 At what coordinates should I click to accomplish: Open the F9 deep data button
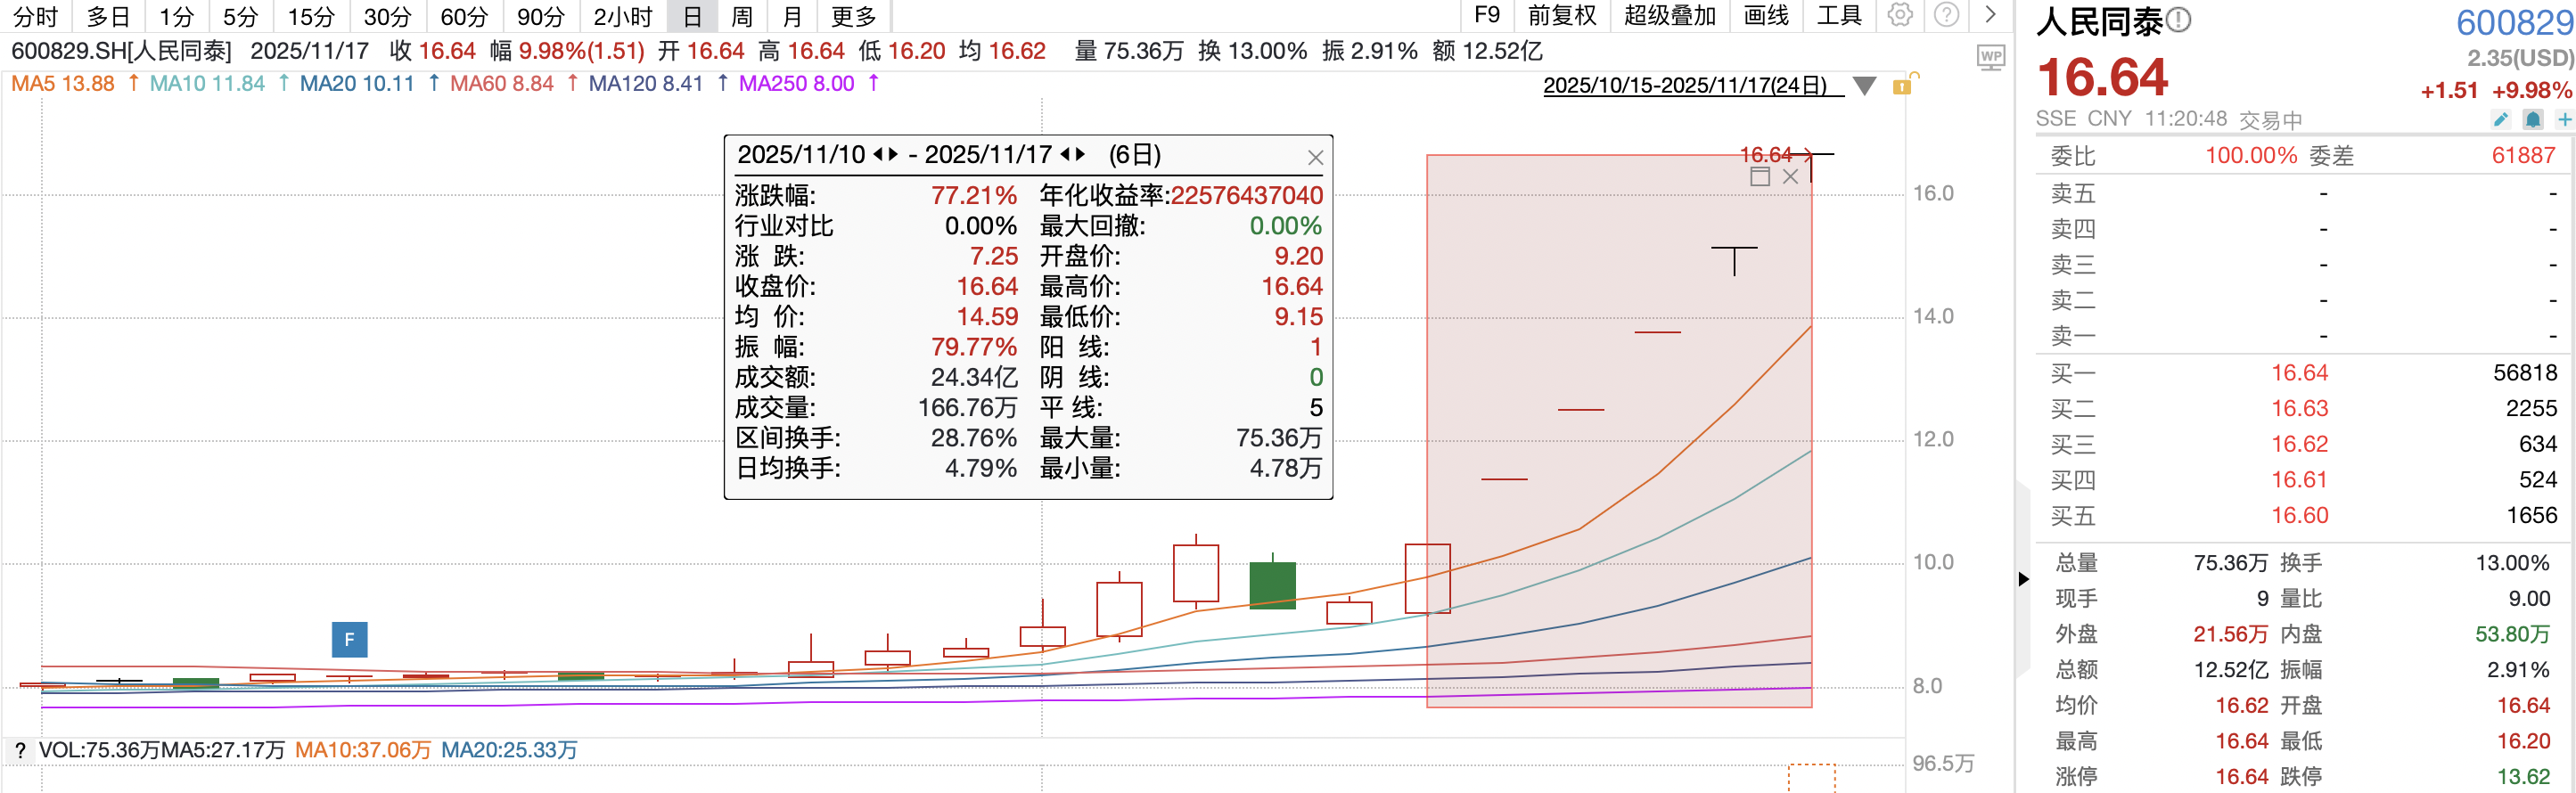tap(1487, 15)
